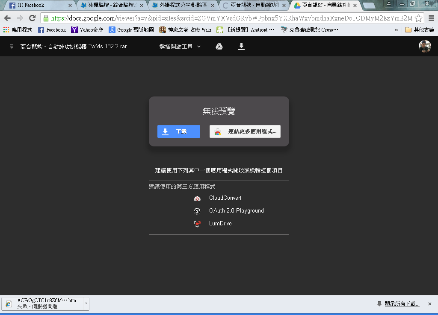The image size is (438, 315).
Task: Open the user profile avatar
Action: 424,47
